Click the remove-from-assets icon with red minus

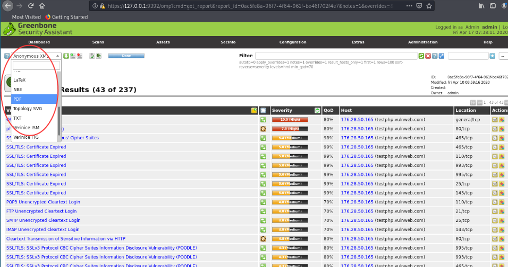click(x=80, y=56)
